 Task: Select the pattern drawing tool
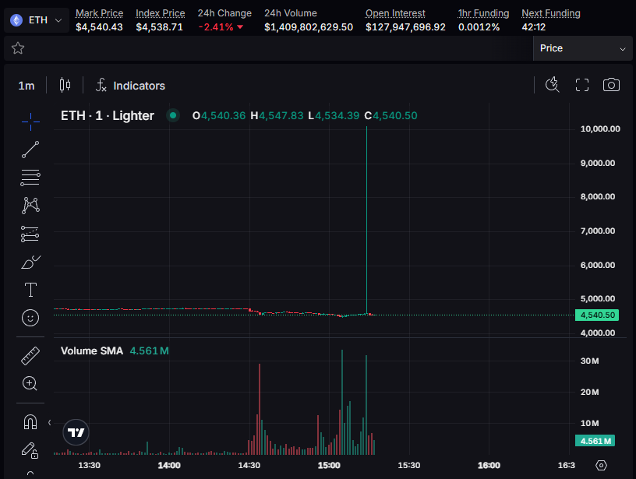(30, 206)
